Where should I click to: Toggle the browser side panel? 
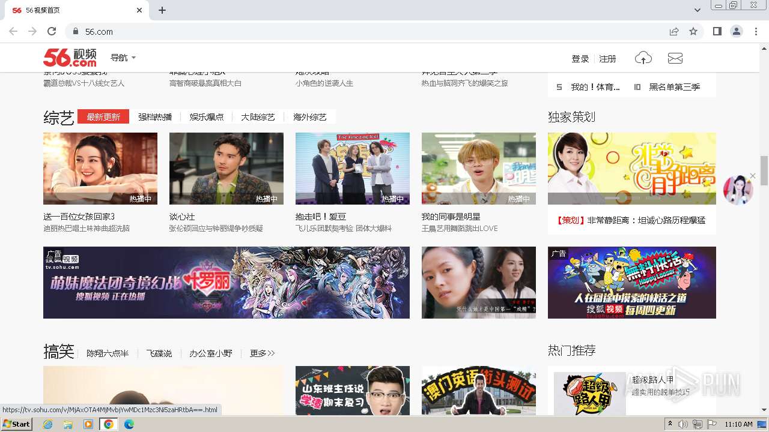(x=717, y=31)
